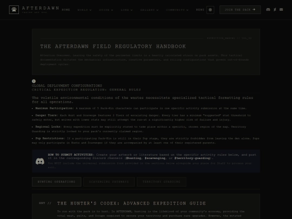Click the Regional Locks rule label

[49, 127]
